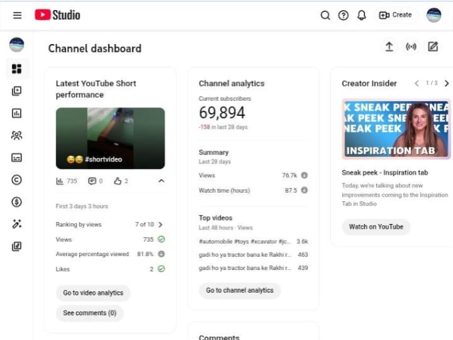Open the Create dropdown button
This screenshot has width=453, height=340.
tap(396, 15)
